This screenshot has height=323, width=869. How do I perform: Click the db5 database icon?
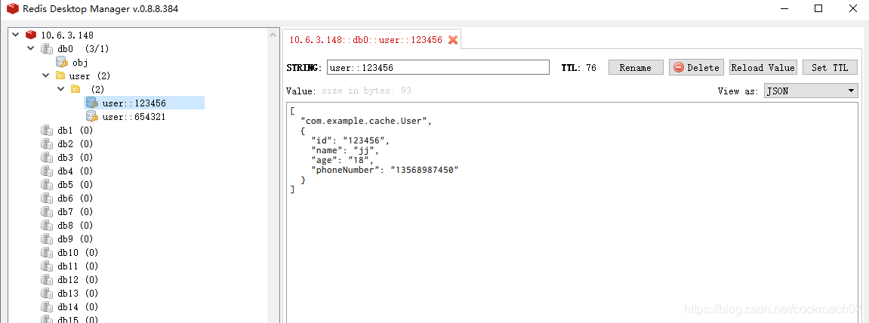[x=47, y=184]
